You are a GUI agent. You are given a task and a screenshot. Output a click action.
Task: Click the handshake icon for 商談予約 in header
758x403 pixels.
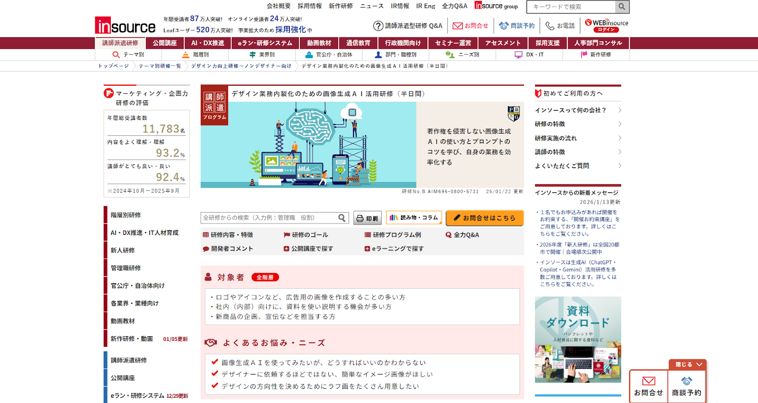[x=504, y=26]
